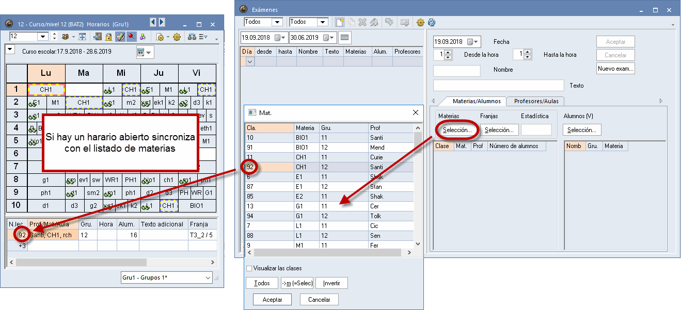Open the Día column cell dropdown
Image resolution: width=681 pixels, height=310 pixels.
coord(250,61)
